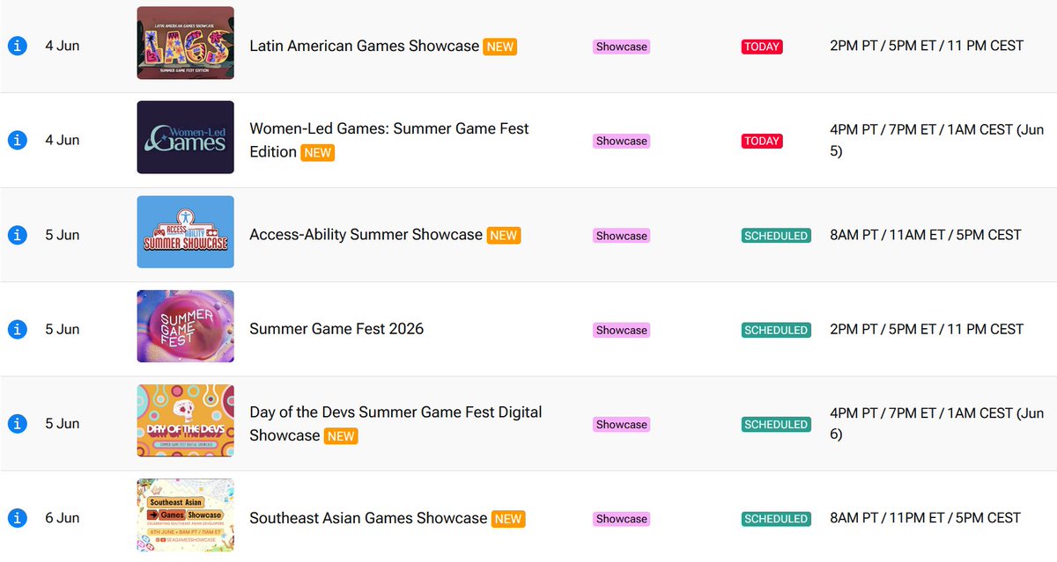Click NEW badge beside Access-Ability Summer Showcase

(504, 236)
